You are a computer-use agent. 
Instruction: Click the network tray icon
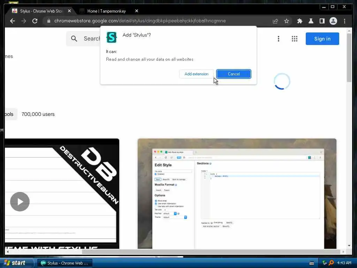(x=325, y=263)
